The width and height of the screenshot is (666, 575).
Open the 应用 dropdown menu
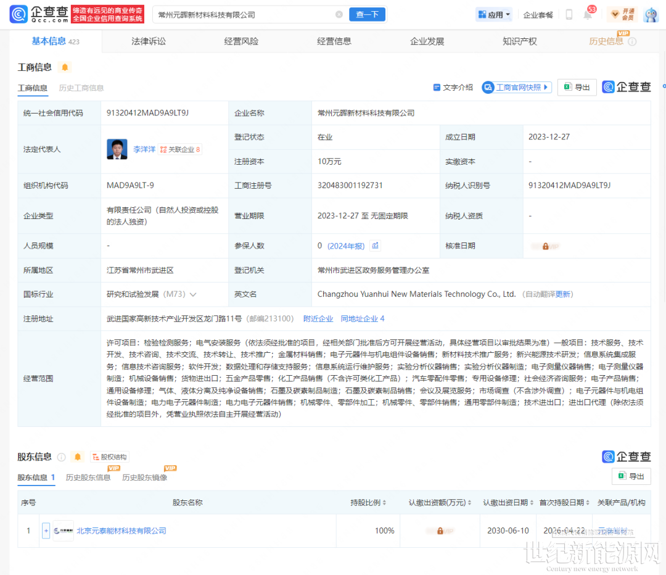[494, 15]
